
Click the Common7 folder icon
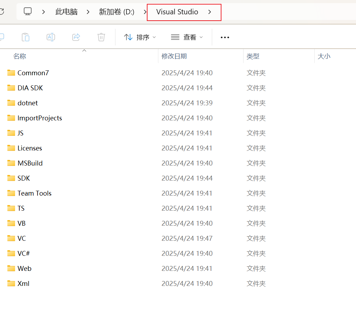(11, 73)
